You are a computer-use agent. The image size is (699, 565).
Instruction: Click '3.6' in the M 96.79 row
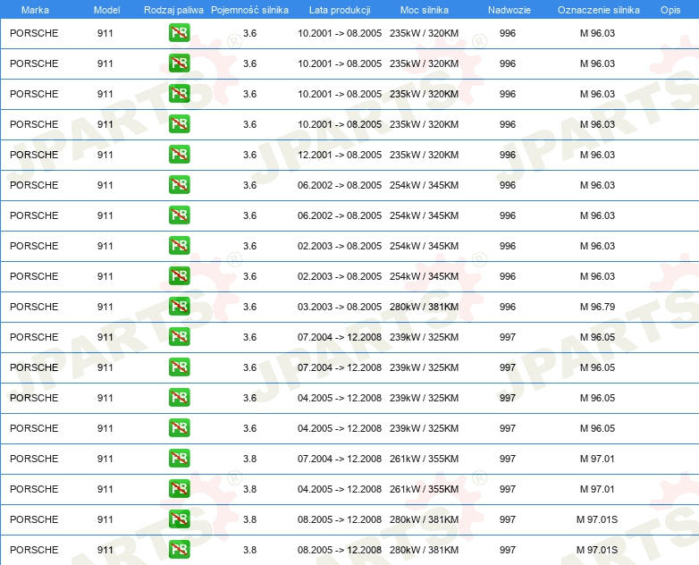249,307
